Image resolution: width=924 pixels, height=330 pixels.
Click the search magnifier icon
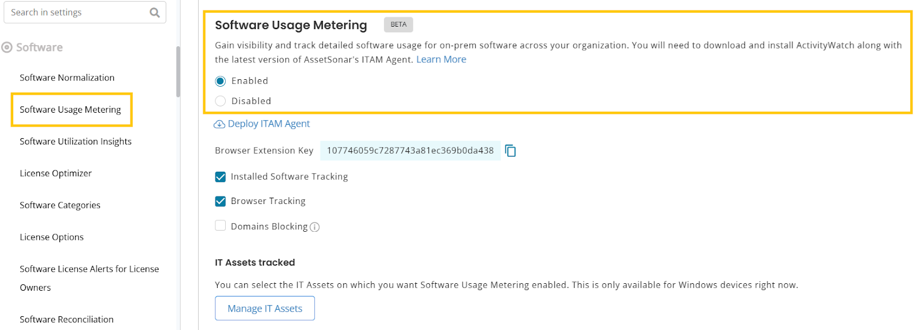154,13
